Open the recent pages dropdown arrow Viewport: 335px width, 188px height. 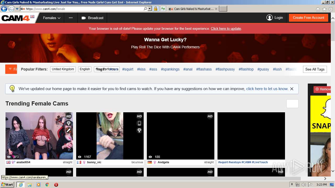coord(17,9)
